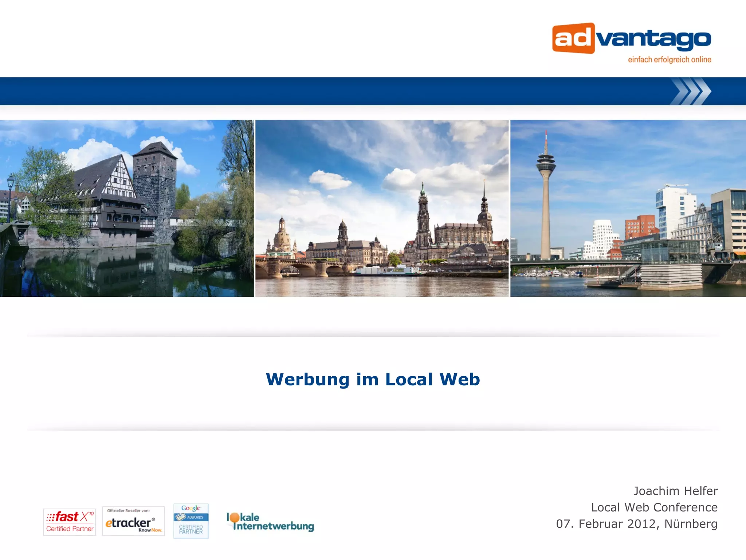
Task: Click the Google AdWords Certified Partner badge
Action: pos(191,521)
